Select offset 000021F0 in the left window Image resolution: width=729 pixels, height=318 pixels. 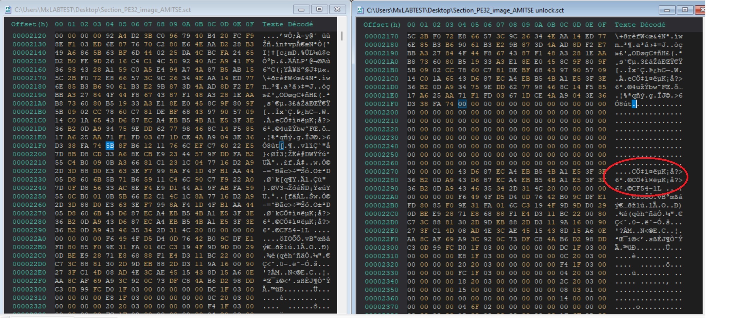coord(29,145)
